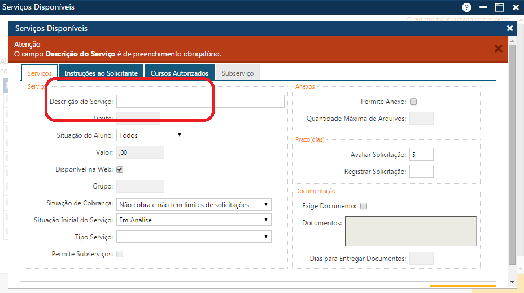Maximize the outer window
This screenshot has height=293, width=524.
point(499,7)
